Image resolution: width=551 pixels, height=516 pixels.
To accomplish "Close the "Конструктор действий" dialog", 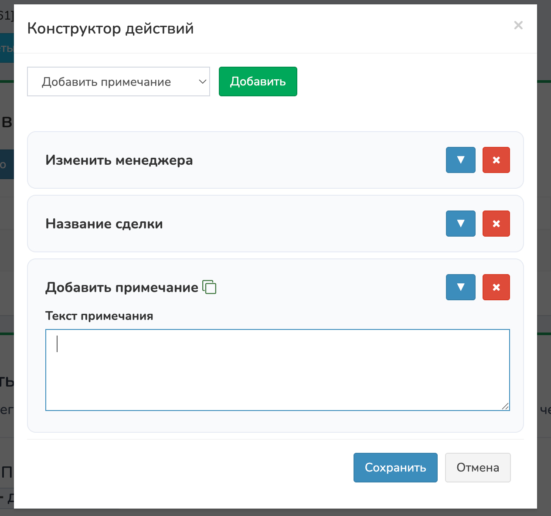I will pos(518,25).
